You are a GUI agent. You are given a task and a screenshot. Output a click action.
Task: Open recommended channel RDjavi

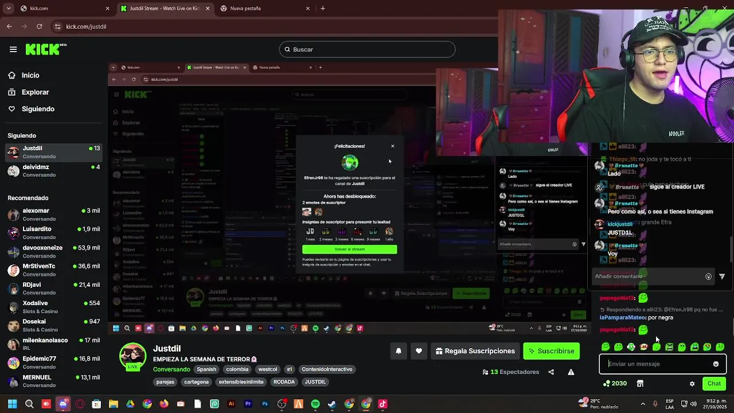54,288
